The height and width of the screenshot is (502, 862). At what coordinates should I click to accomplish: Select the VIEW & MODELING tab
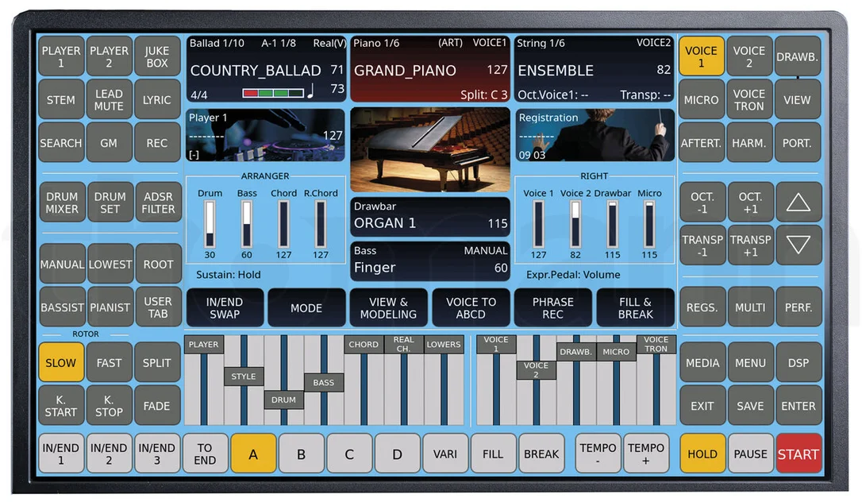[x=388, y=308]
